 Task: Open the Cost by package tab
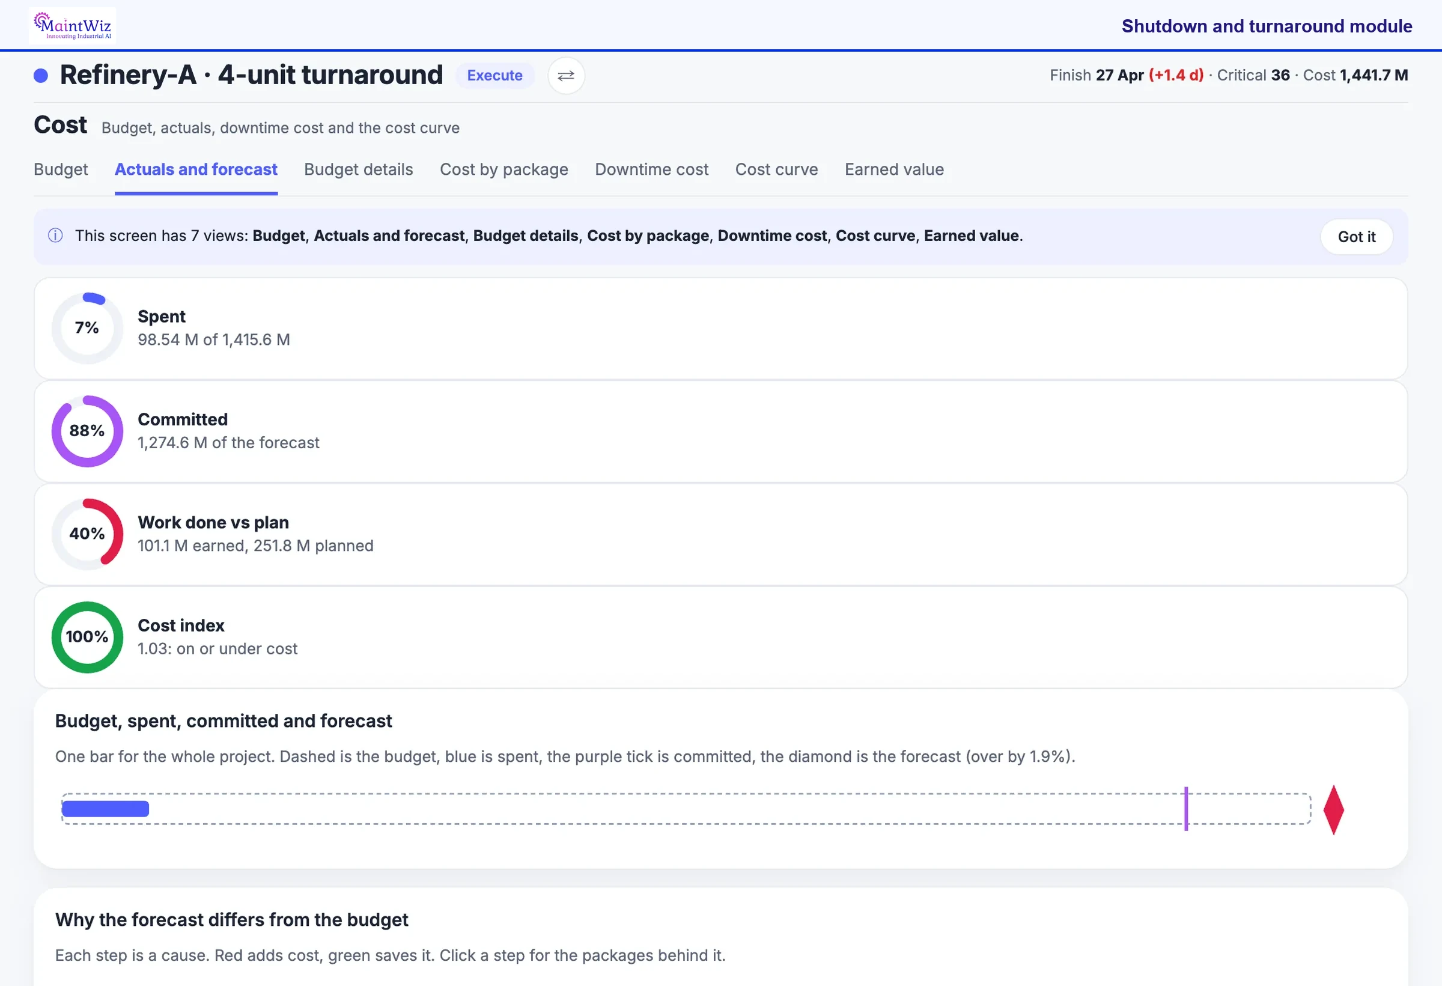504,169
